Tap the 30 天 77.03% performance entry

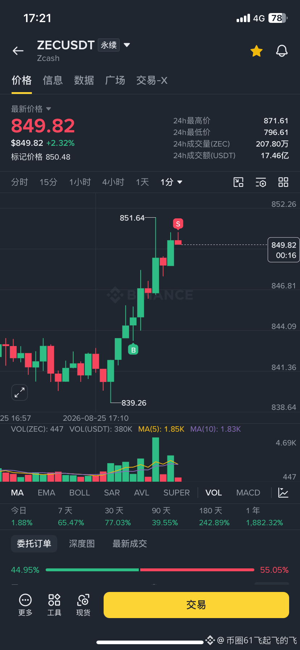pos(118,517)
